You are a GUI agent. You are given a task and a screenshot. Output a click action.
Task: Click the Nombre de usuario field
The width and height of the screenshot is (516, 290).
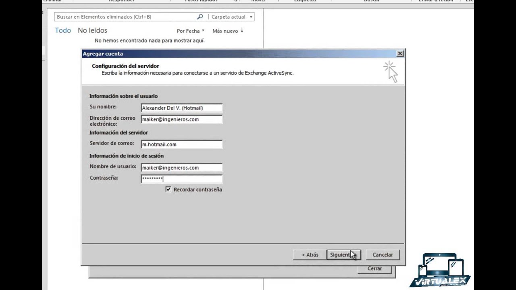[x=181, y=168]
